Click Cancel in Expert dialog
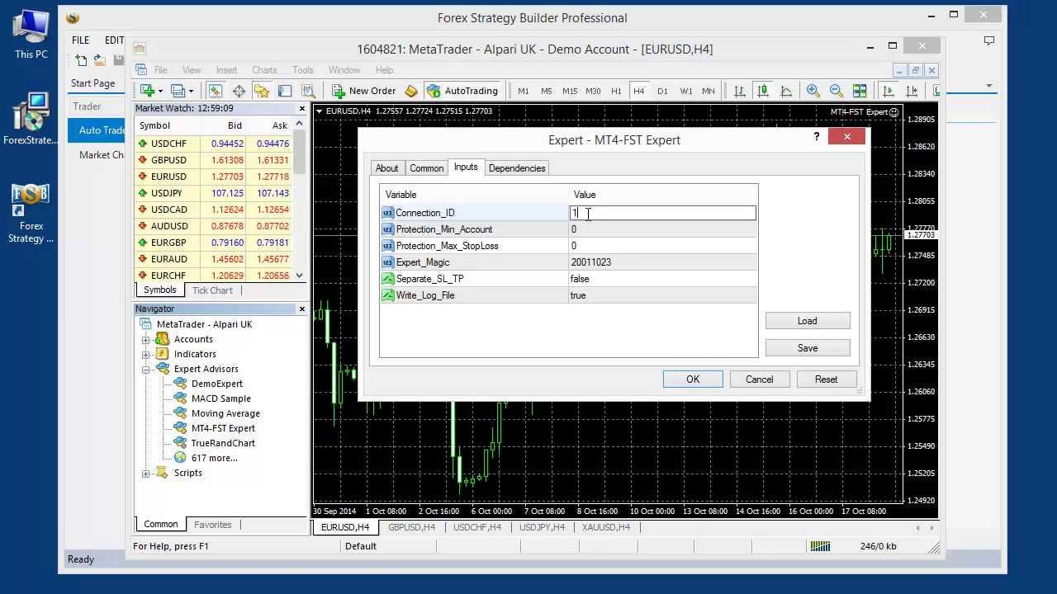 [x=760, y=379]
